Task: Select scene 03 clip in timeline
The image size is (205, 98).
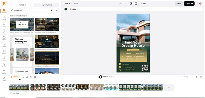Action: point(53,87)
